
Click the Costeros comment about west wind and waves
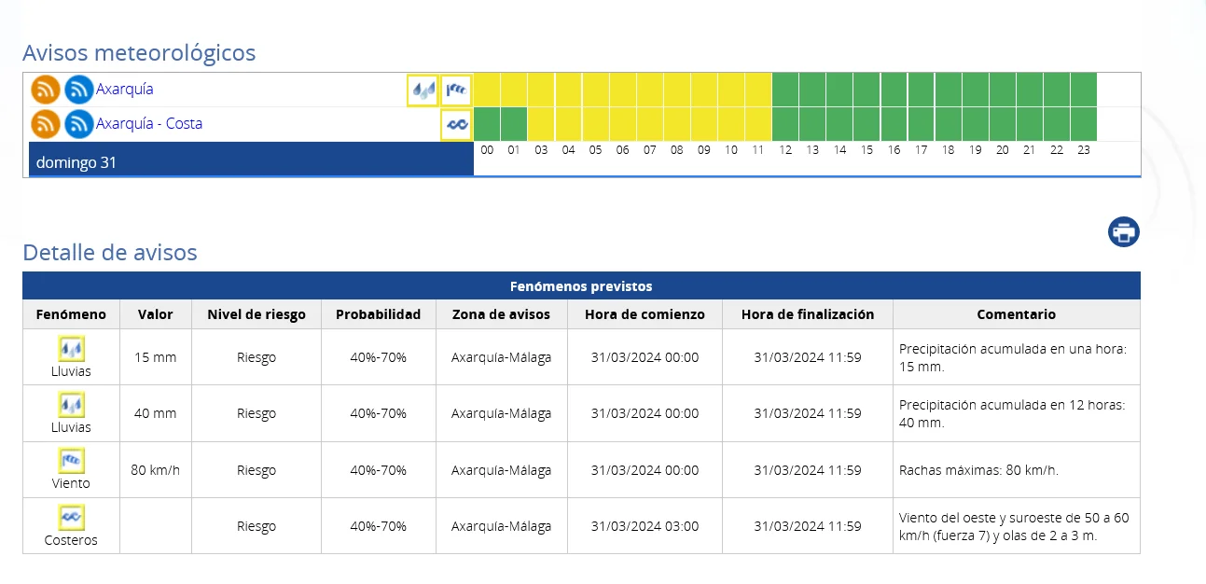(1015, 526)
